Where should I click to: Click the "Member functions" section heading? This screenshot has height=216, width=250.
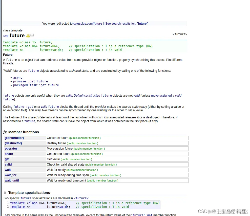[24, 132]
